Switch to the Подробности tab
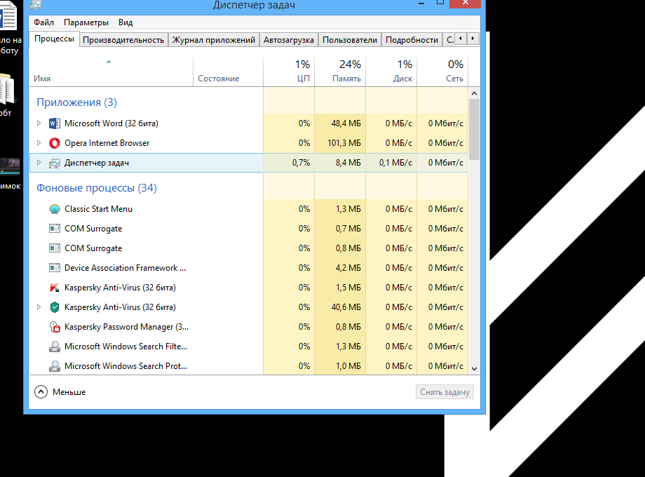 click(x=412, y=40)
